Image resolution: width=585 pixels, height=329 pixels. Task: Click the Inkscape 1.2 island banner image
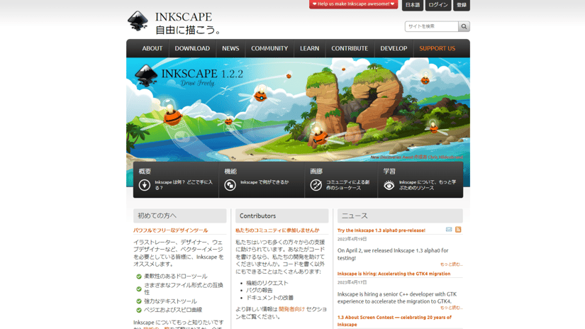point(298,109)
